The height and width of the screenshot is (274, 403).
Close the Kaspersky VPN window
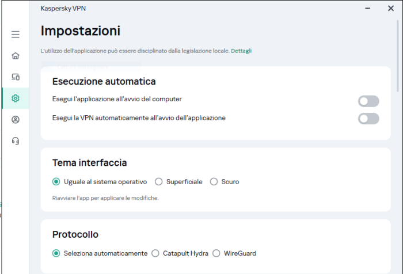pos(391,9)
